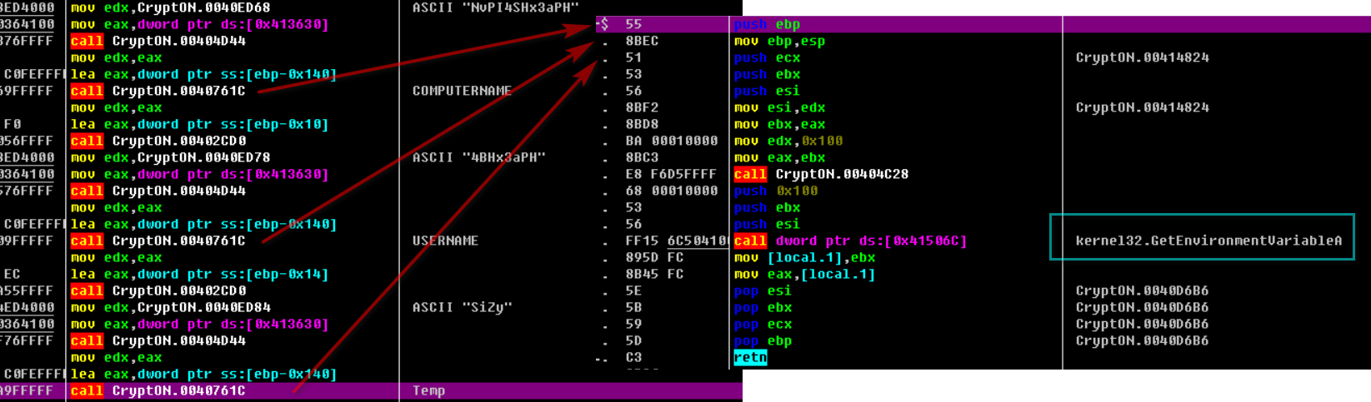
Task: Click the hex byte 59
Action: [633, 324]
